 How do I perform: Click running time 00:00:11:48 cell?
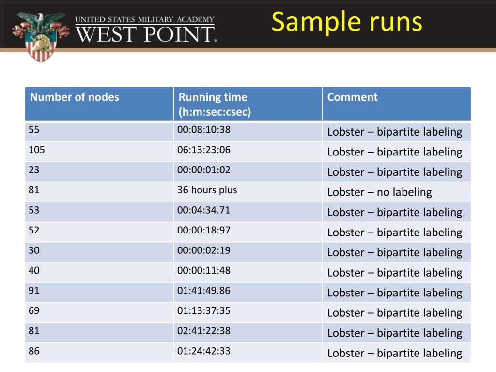248,272
